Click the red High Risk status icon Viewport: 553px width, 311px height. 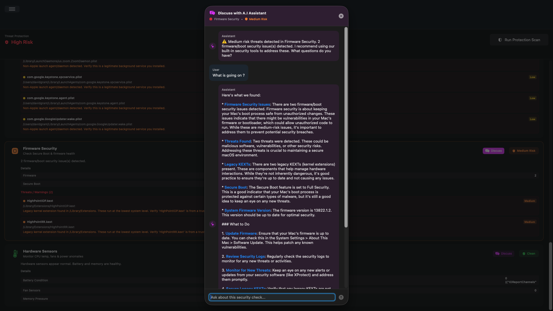coord(7,42)
